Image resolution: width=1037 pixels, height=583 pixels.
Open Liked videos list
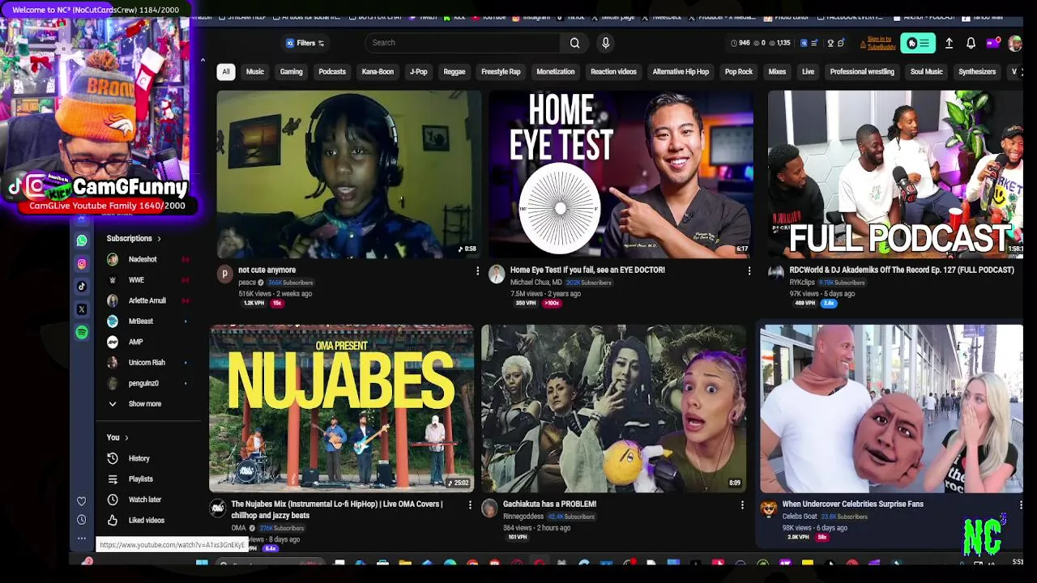click(146, 520)
